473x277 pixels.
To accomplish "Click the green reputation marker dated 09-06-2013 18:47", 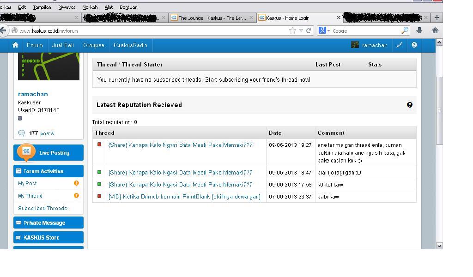I will click(99, 172).
